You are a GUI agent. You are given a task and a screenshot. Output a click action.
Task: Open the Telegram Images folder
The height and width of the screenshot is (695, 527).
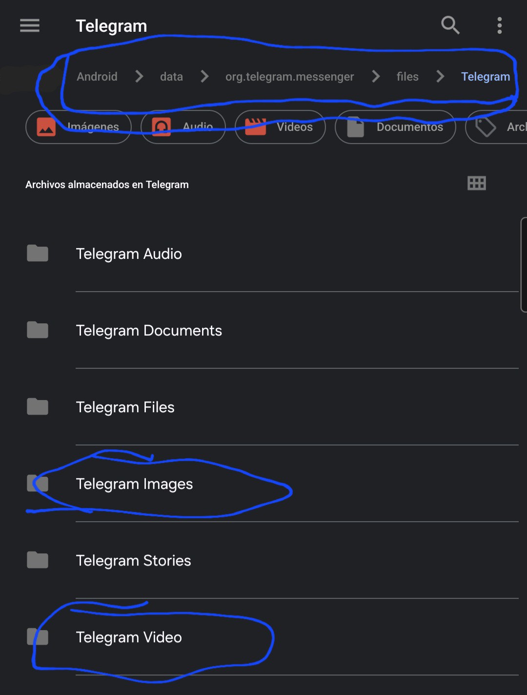(x=134, y=484)
